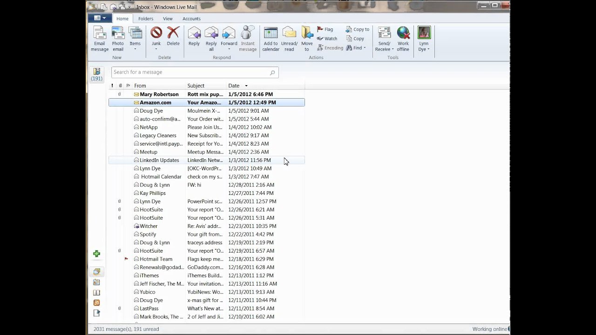Select the Amazon.com message
The width and height of the screenshot is (596, 335).
[x=207, y=102]
